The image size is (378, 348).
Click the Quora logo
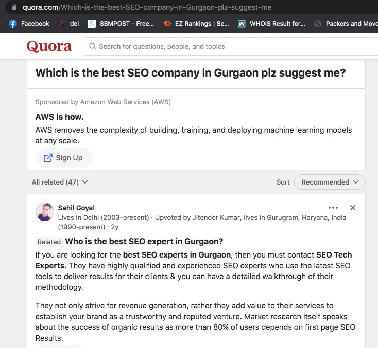tap(49, 46)
